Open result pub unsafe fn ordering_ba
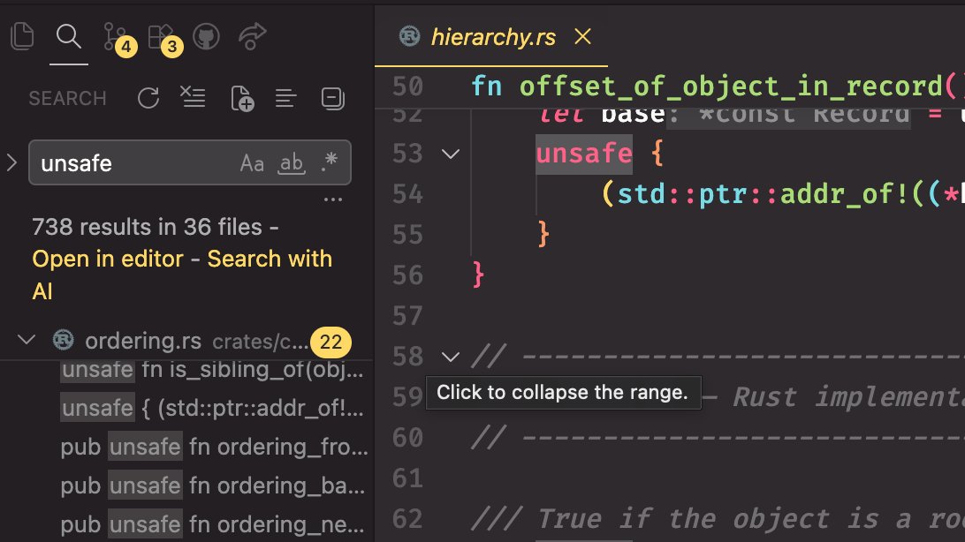 (213, 486)
